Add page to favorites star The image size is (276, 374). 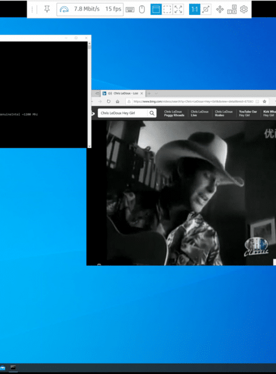coord(264,101)
